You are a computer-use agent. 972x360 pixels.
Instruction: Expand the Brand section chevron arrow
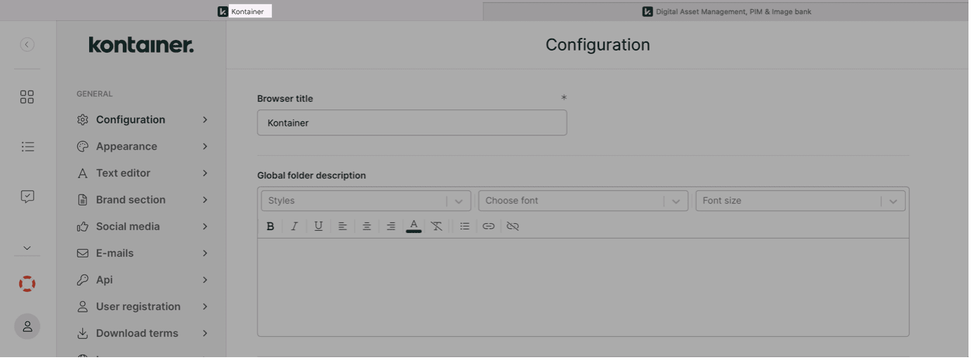[206, 200]
